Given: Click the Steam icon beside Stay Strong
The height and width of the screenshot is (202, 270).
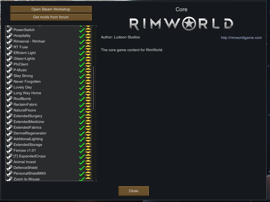Looking at the screenshot, I should [9, 76].
